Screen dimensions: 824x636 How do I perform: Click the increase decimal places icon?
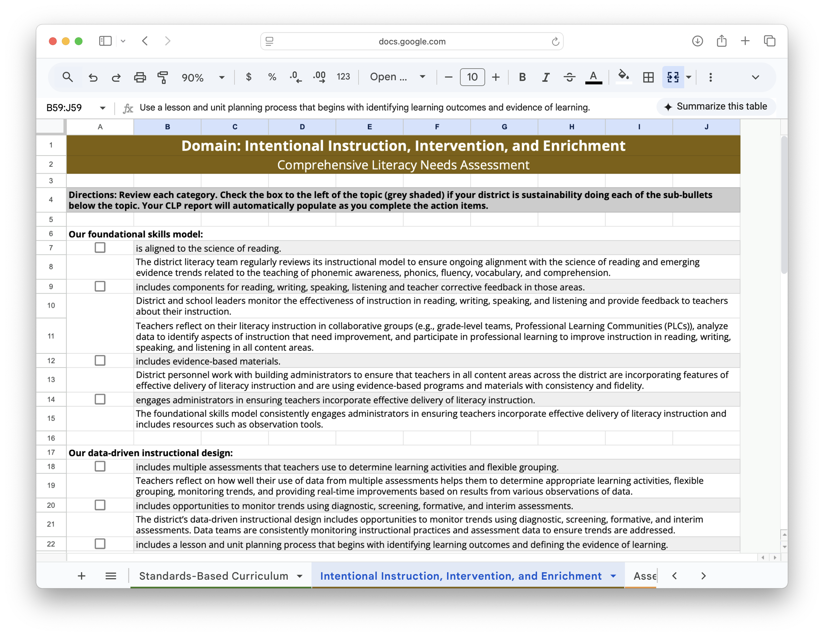coord(319,77)
